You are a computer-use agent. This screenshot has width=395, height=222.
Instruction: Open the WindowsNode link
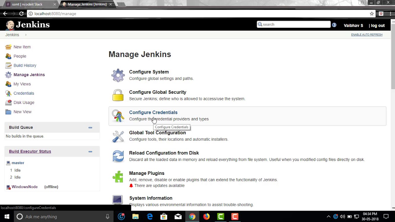point(25,187)
